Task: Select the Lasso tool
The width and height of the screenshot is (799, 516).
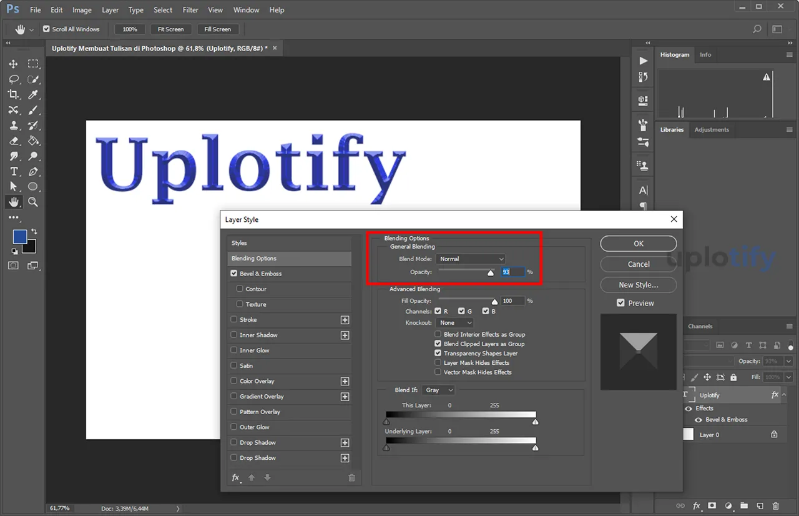Action: (x=13, y=79)
